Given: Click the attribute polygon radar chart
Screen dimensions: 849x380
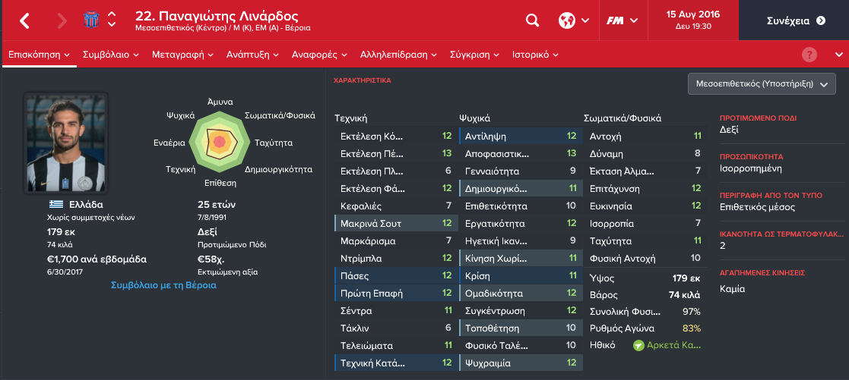Looking at the screenshot, I should (x=219, y=142).
